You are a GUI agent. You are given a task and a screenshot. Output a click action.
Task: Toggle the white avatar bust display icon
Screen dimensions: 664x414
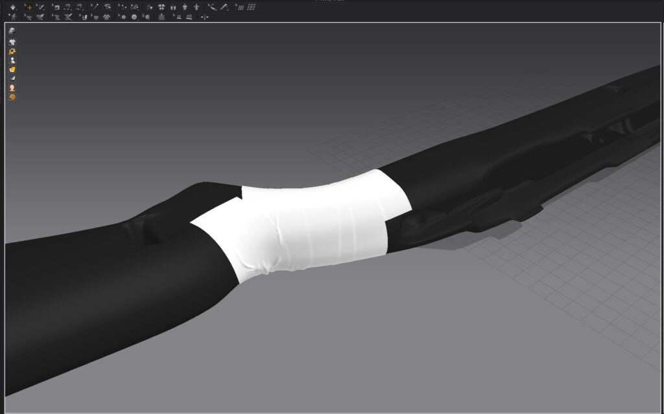(12, 60)
